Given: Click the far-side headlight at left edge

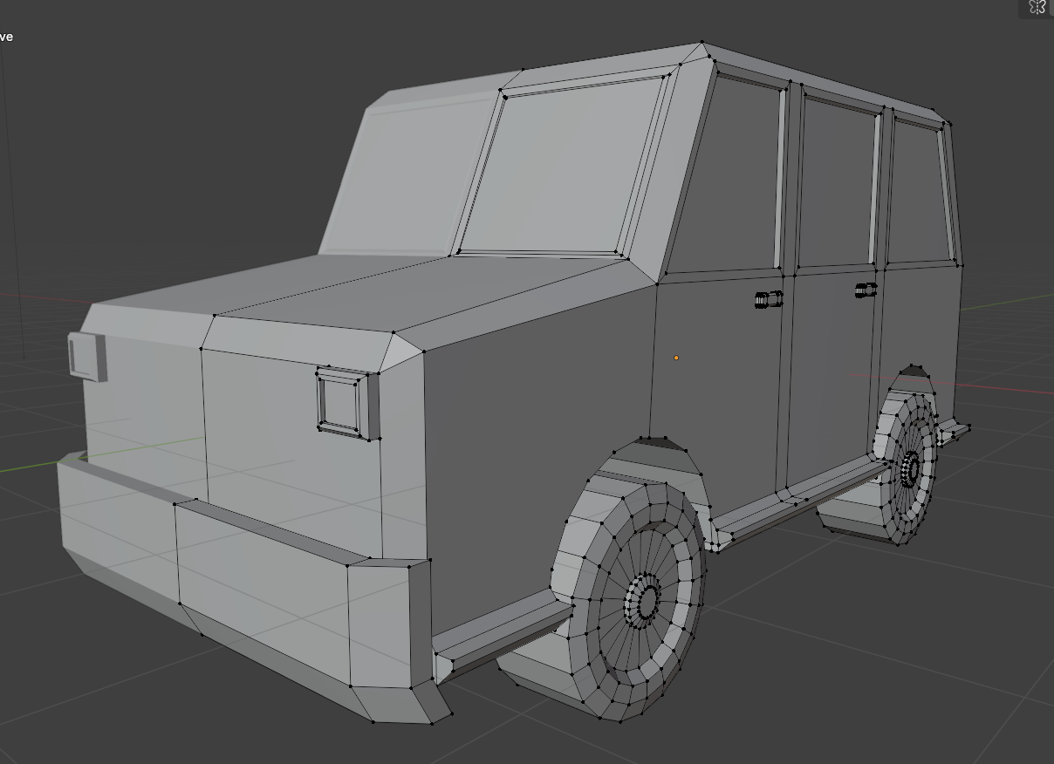Looking at the screenshot, I should click(86, 357).
